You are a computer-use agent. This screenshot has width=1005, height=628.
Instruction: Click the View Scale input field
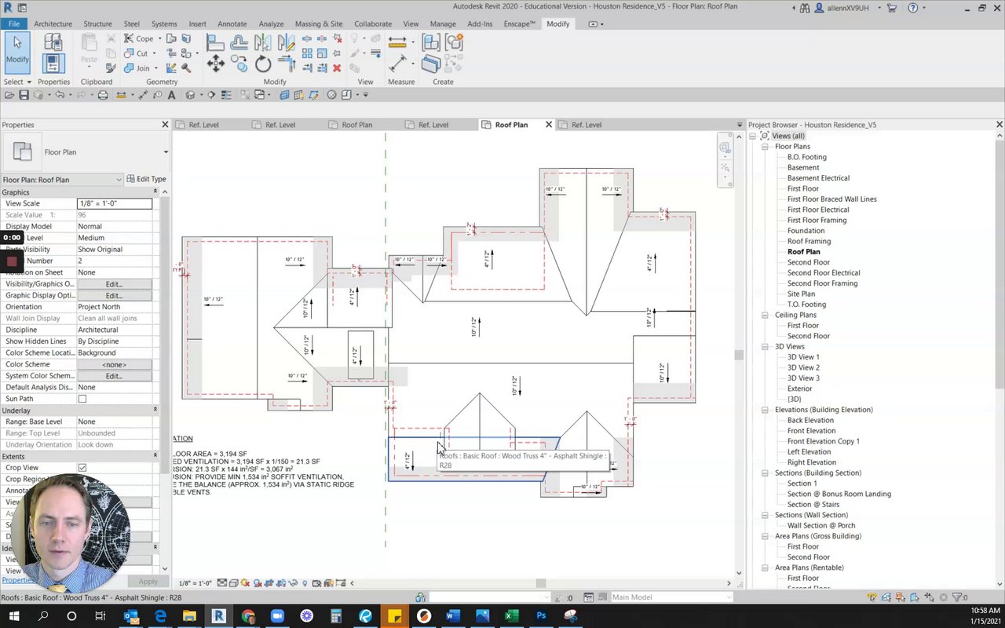pyautogui.click(x=114, y=203)
